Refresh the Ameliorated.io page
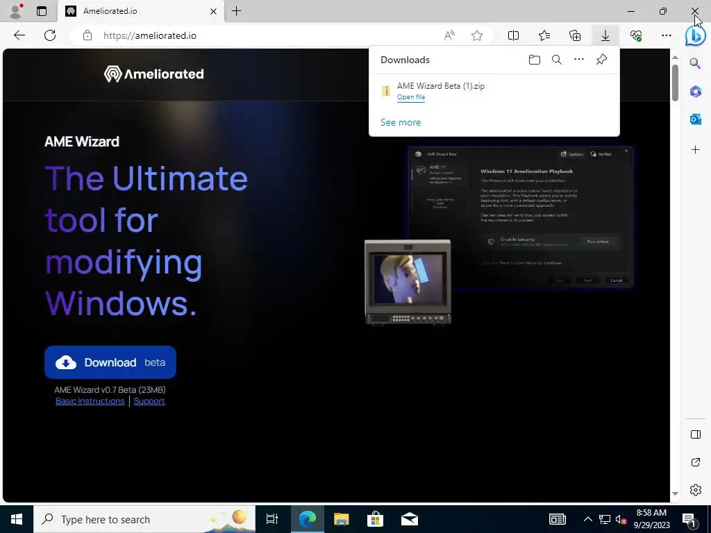 click(50, 35)
